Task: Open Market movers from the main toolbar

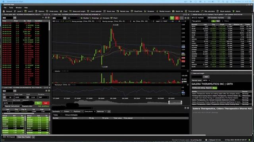Action: [x=163, y=11]
